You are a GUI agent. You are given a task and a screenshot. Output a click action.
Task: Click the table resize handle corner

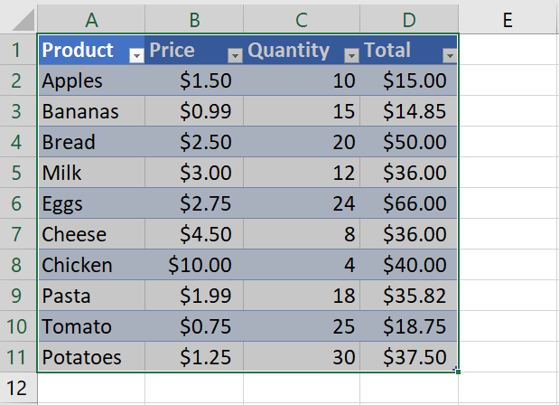coord(457,372)
